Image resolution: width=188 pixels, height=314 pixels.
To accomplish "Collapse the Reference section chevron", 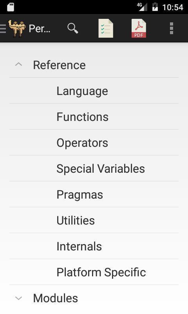I will 18,64.
